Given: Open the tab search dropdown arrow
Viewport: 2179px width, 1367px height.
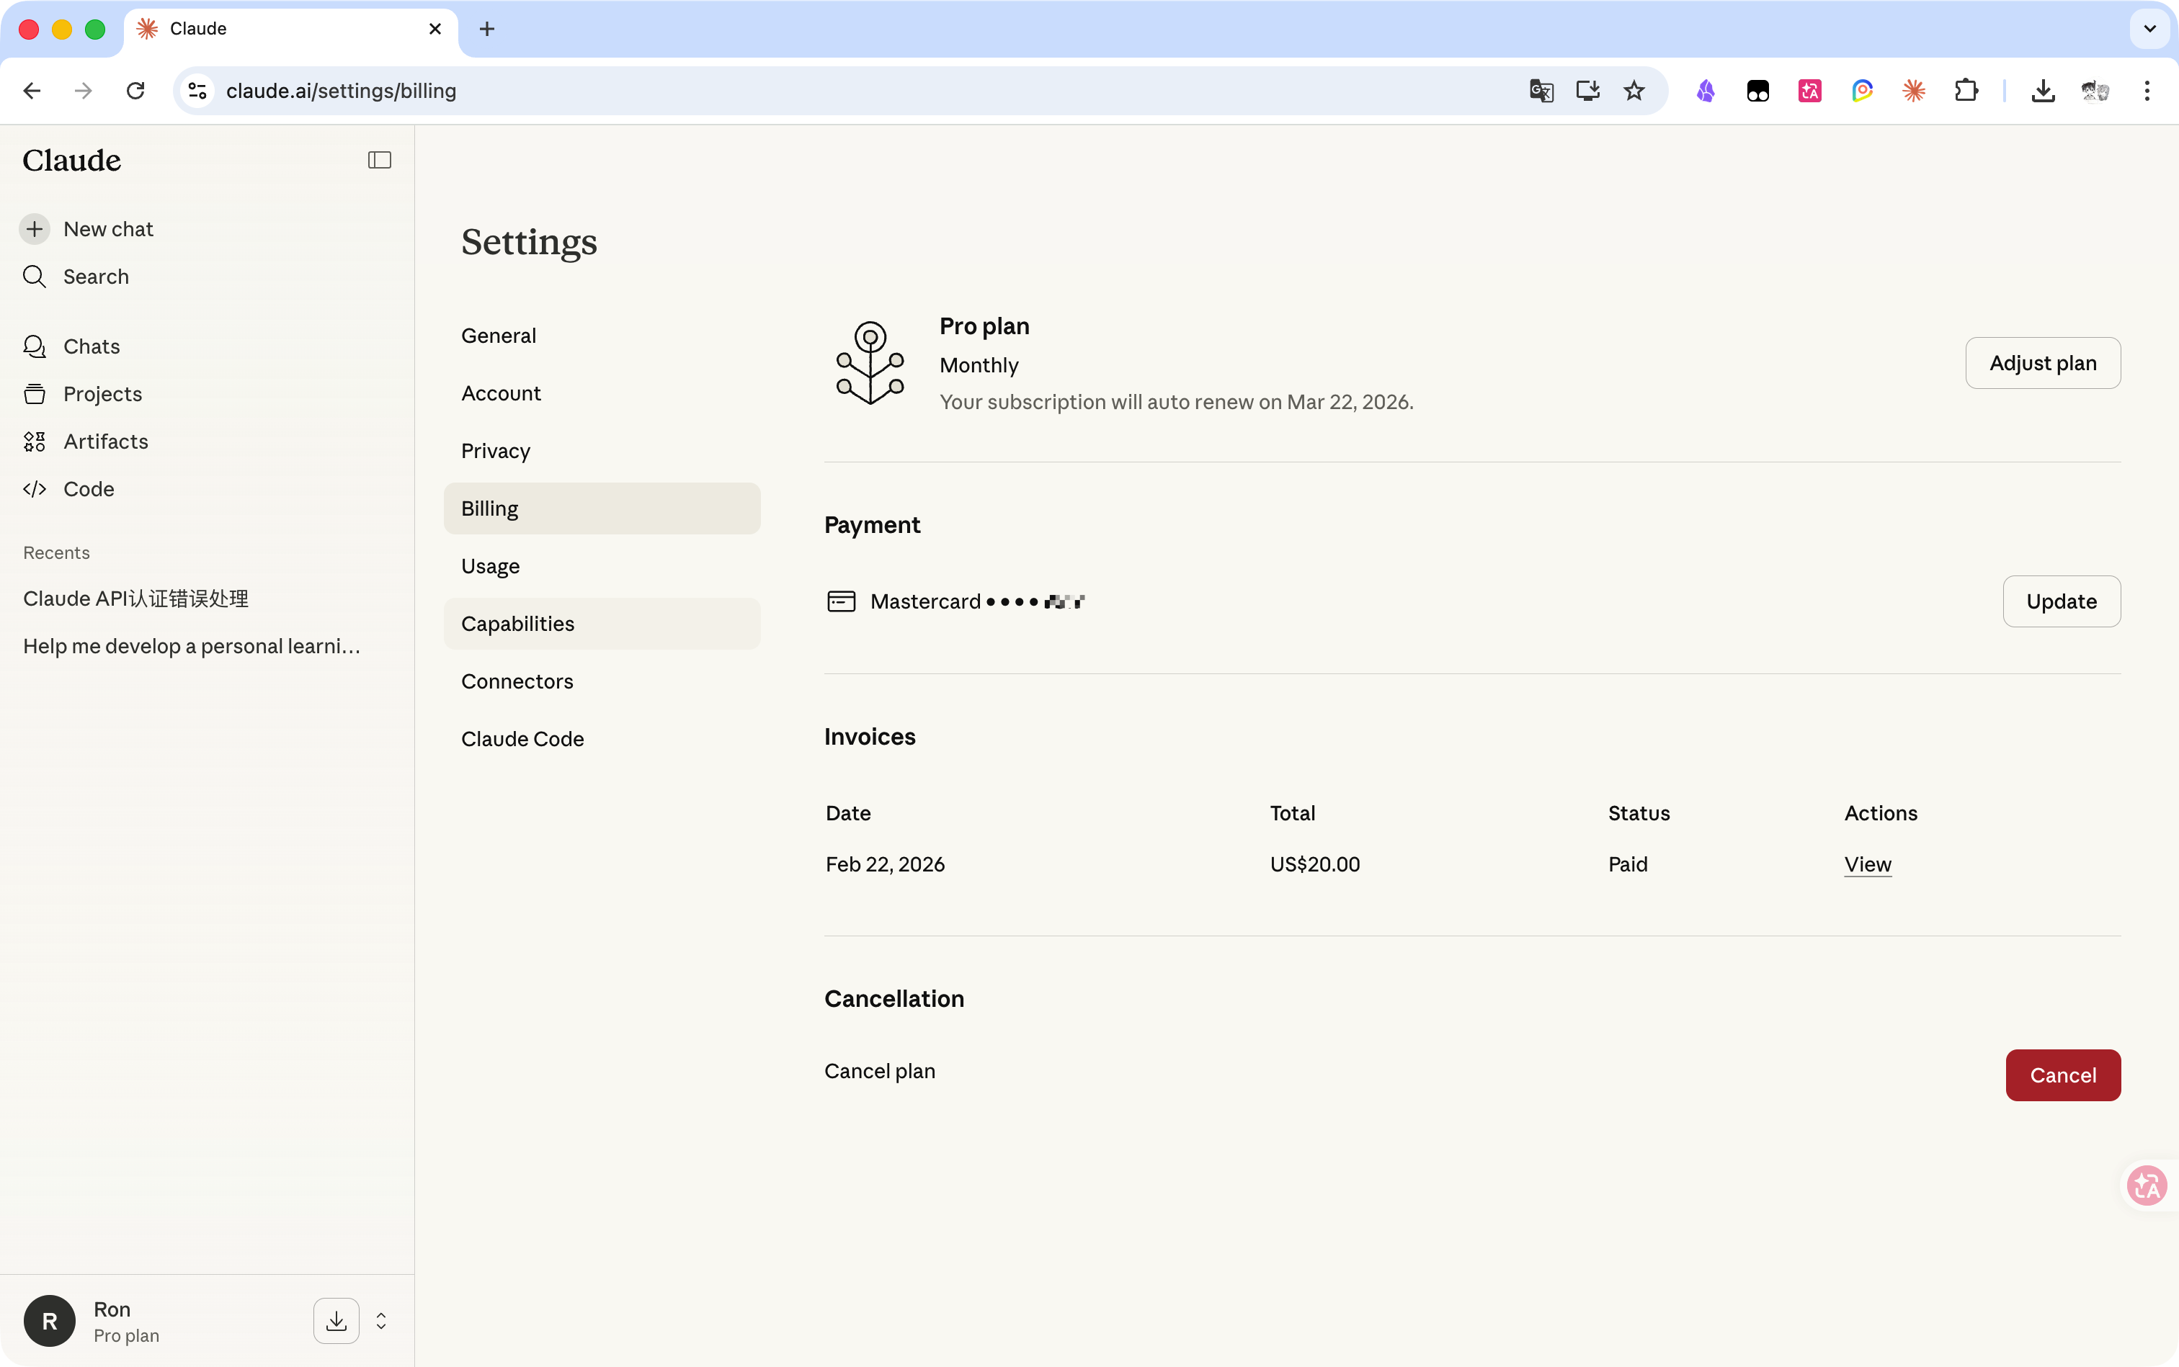Looking at the screenshot, I should point(2150,29).
